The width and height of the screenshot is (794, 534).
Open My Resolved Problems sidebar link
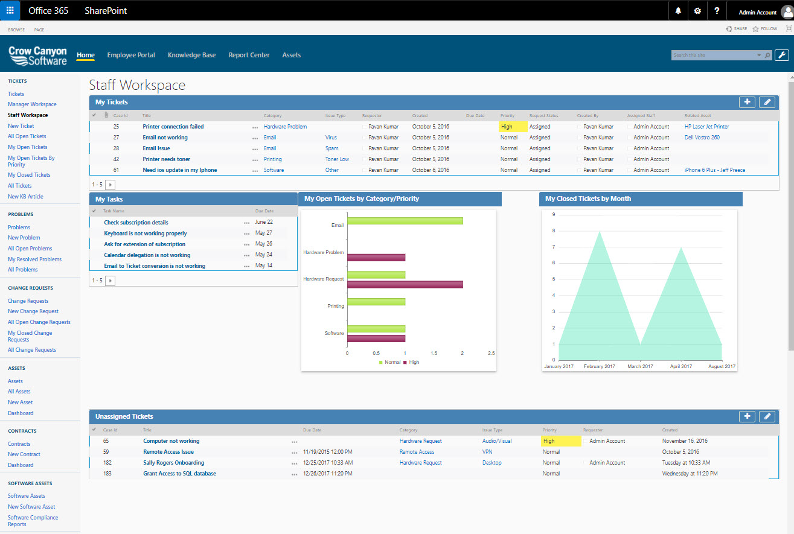point(34,259)
